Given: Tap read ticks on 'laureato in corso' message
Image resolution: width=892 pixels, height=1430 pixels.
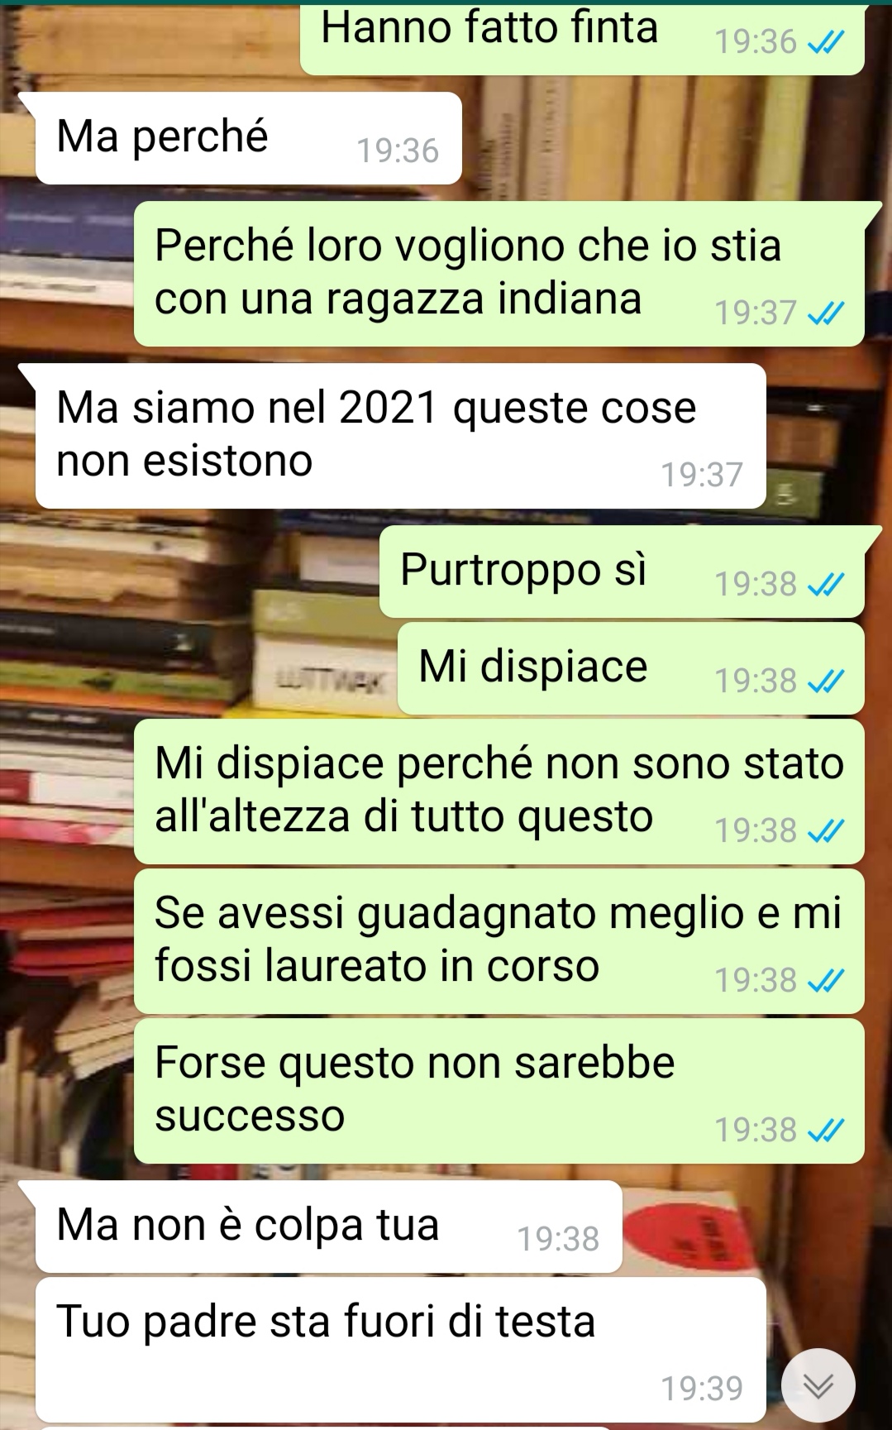Looking at the screenshot, I should click(x=825, y=980).
